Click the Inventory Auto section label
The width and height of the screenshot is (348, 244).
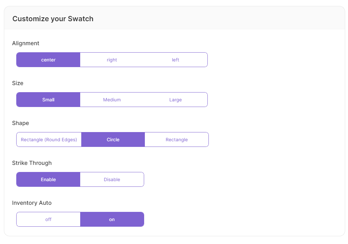click(x=32, y=203)
